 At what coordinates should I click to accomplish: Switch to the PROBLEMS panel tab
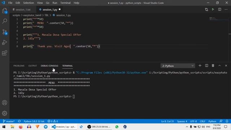coord(19,66)
